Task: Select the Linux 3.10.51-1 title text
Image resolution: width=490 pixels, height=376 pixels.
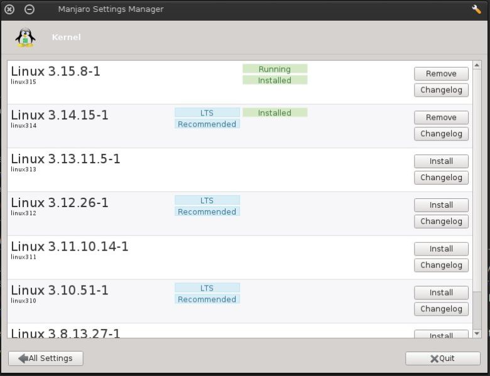Action: tap(60, 291)
